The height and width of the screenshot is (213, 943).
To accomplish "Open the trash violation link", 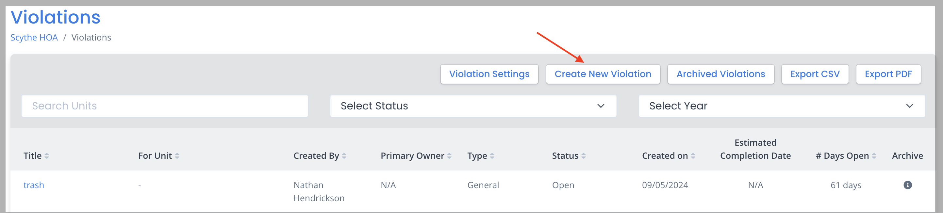I will [34, 185].
